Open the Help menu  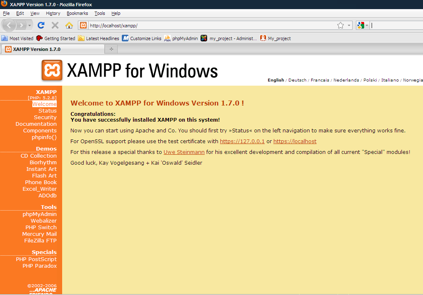click(116, 13)
